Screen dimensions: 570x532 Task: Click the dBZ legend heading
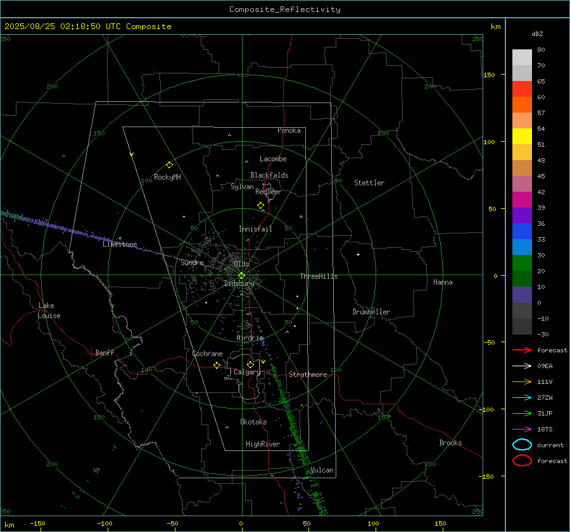click(537, 34)
